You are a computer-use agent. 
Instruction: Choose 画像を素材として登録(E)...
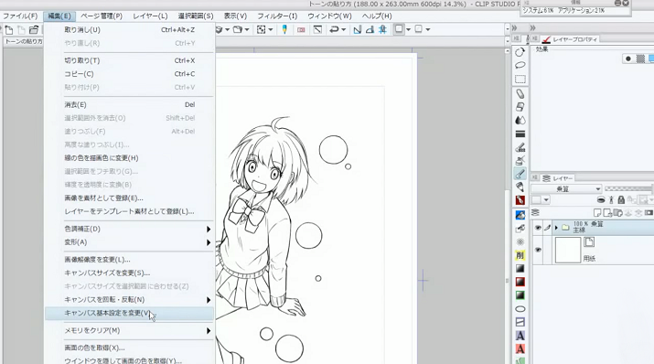(x=129, y=198)
